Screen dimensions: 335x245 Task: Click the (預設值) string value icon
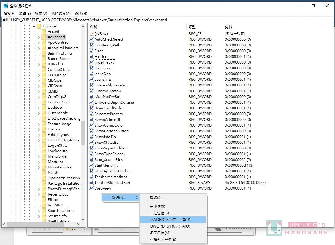point(92,33)
